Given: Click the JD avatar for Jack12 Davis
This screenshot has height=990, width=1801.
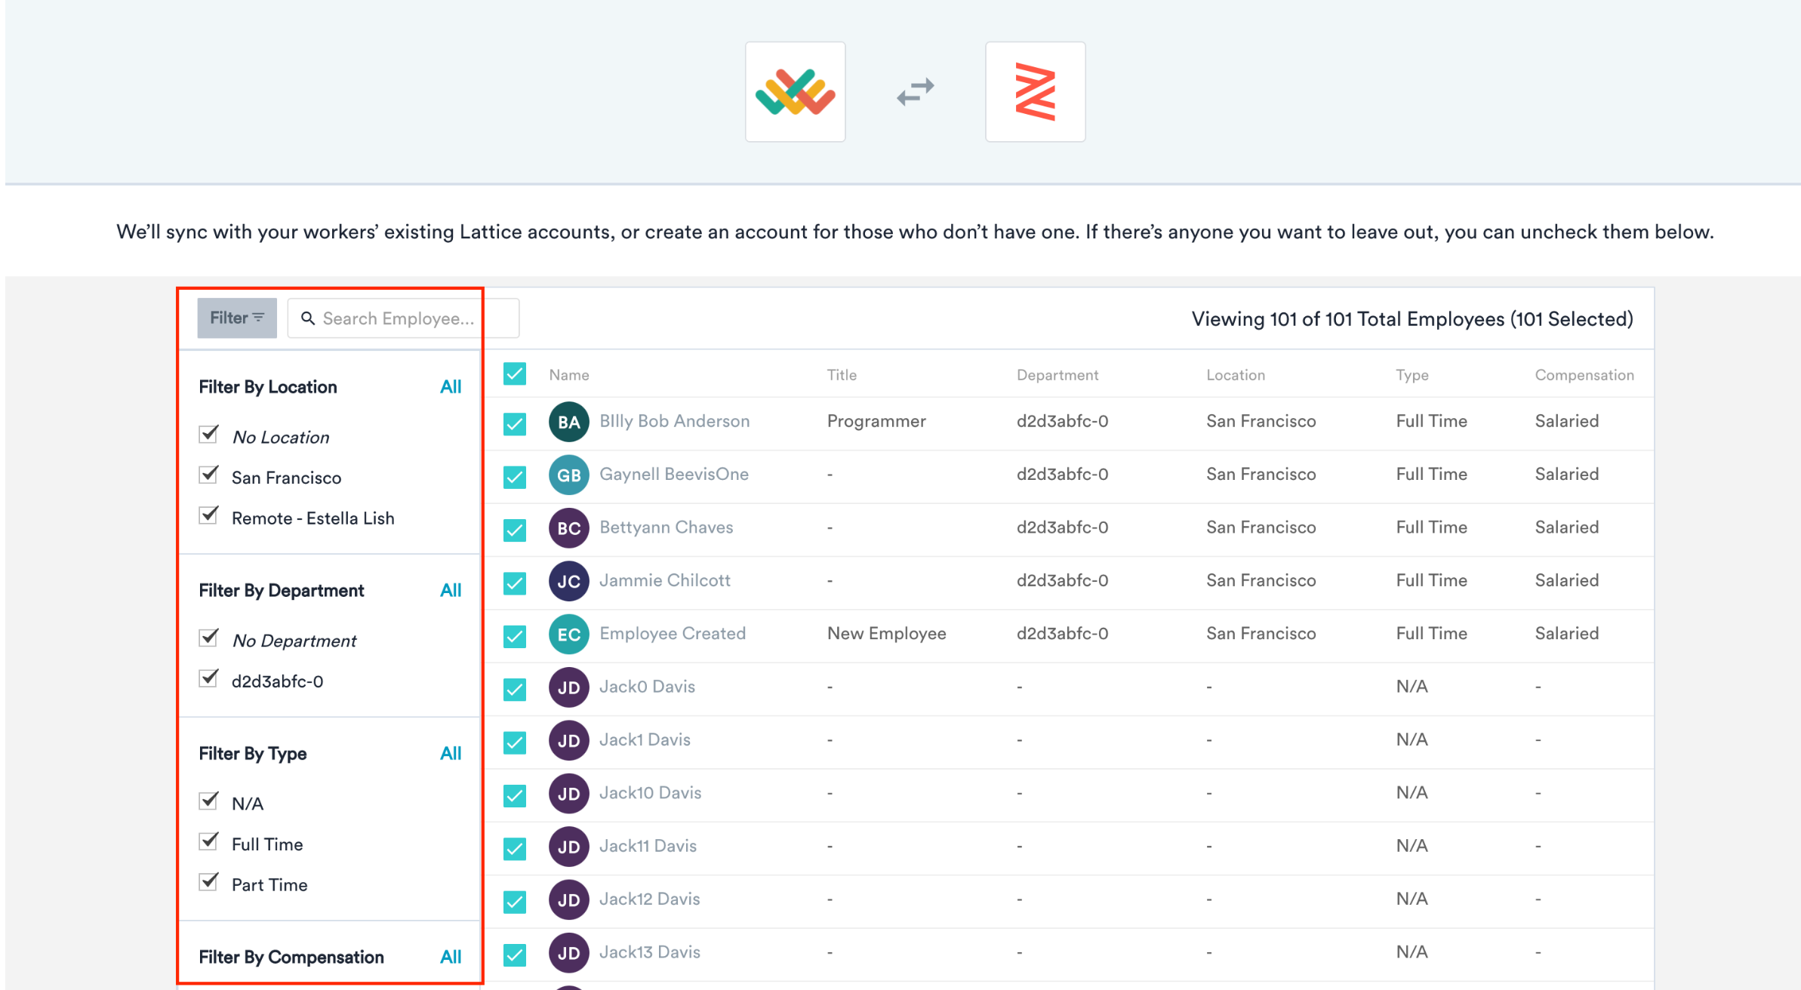Looking at the screenshot, I should click(x=568, y=899).
